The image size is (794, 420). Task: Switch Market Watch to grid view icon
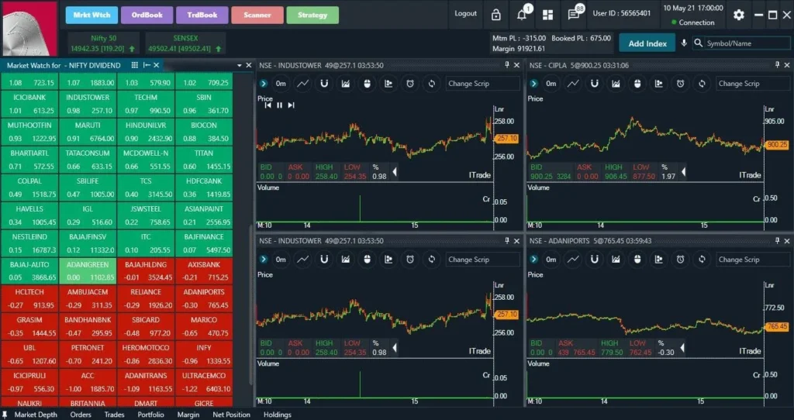[134, 65]
